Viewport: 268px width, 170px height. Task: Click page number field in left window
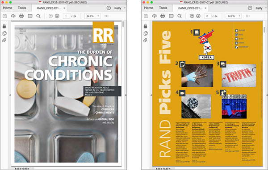(x=67, y=16)
